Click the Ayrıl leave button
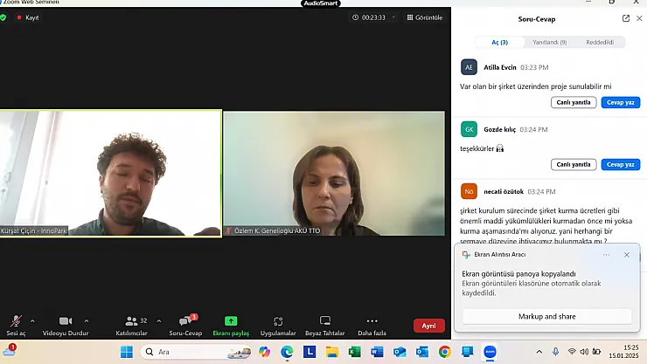Viewport: 647px width, 364px height. coord(428,325)
